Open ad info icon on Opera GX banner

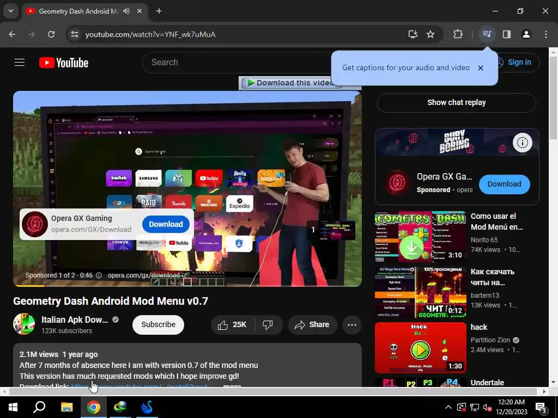point(523,143)
